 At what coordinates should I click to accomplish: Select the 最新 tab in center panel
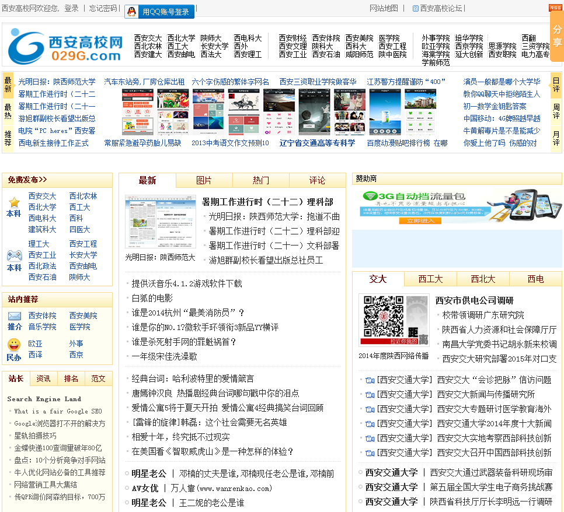pyautogui.click(x=147, y=180)
